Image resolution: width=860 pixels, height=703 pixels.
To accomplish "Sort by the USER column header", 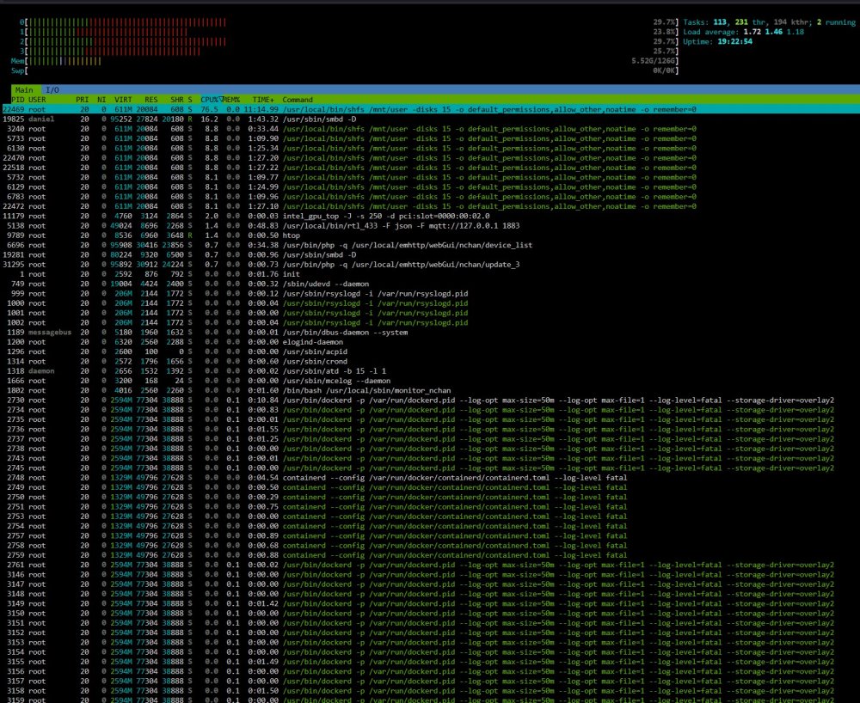I will click(x=37, y=100).
